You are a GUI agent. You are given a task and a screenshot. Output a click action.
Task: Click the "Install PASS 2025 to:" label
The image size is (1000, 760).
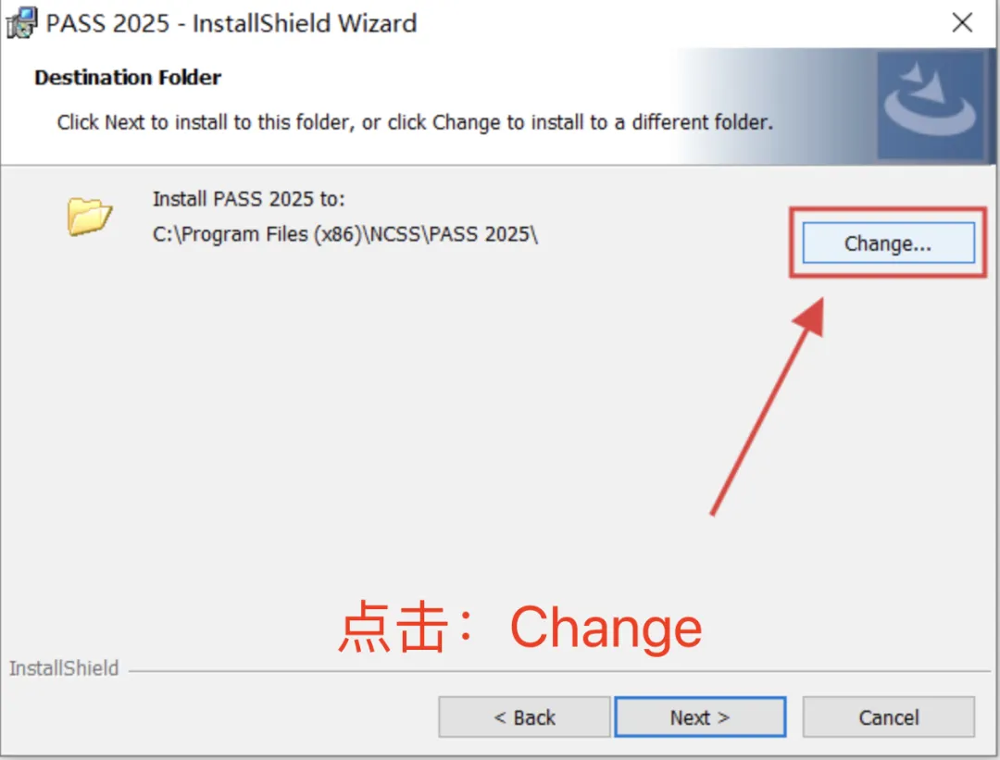click(249, 199)
